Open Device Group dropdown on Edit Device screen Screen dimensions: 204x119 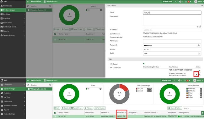(x=51, y=2)
